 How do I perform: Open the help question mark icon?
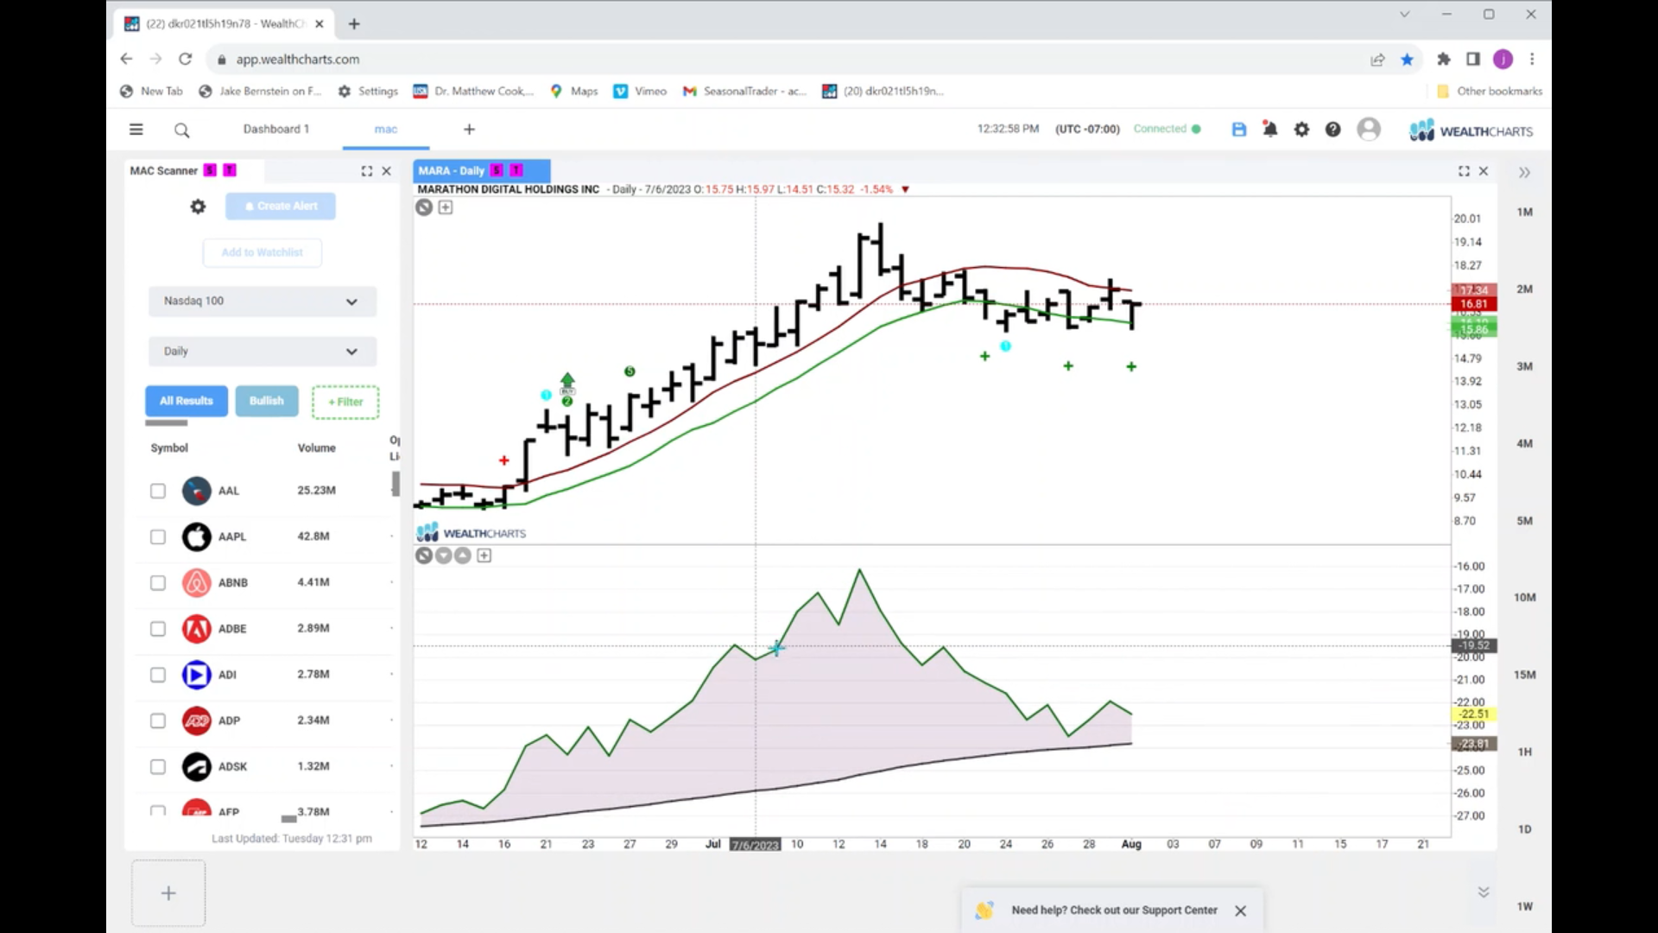click(1333, 130)
